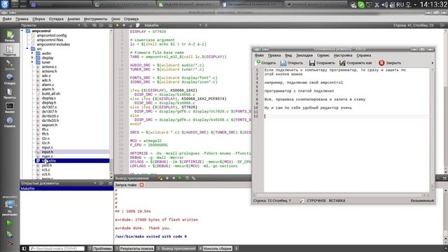
Task: Select the 'Запуск make' output tab
Action: (x=126, y=185)
